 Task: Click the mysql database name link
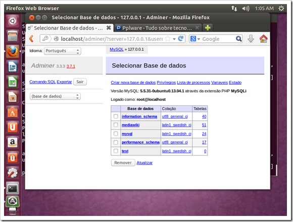[x=127, y=134]
